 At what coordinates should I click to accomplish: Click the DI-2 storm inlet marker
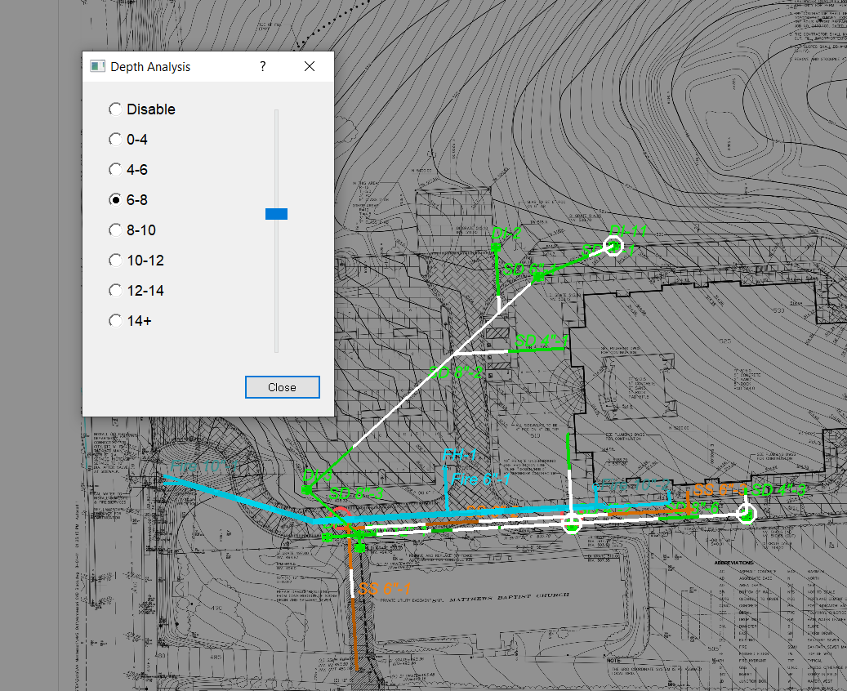[x=496, y=247]
